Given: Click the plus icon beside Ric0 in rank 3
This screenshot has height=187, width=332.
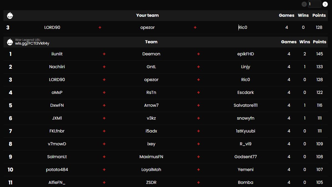Looking at the screenshot, I should pos(198,80).
